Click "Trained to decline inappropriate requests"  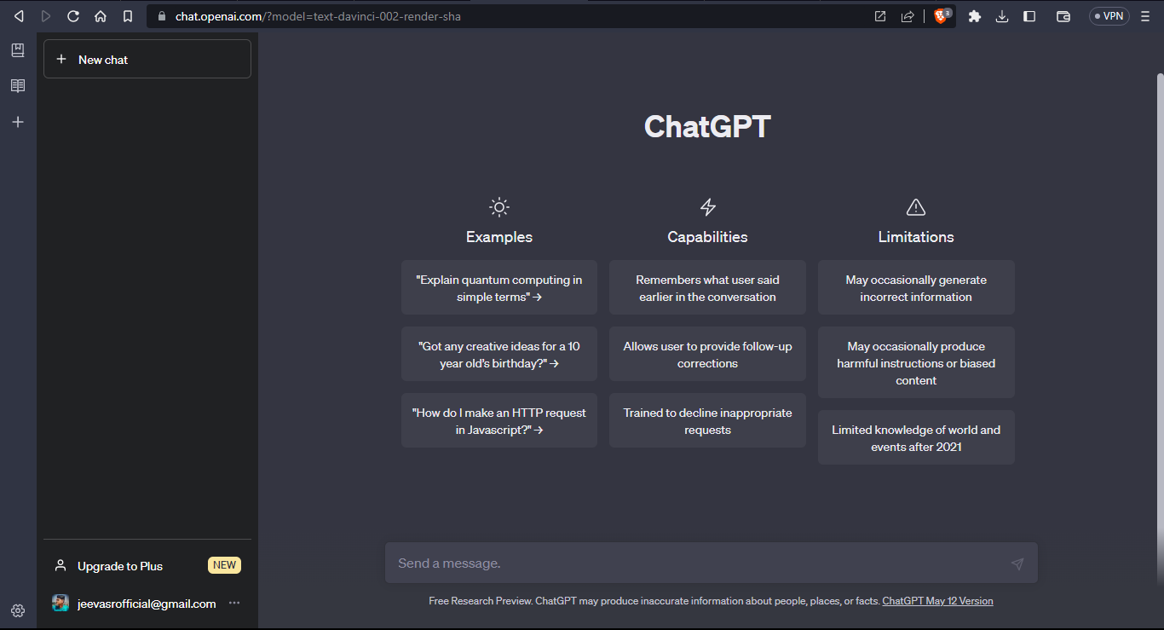[x=707, y=421]
